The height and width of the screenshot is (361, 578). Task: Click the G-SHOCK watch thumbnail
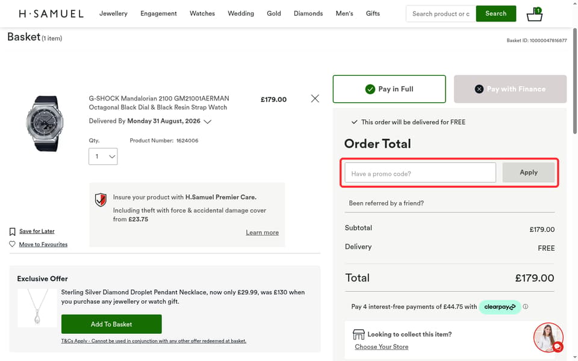tap(44, 123)
